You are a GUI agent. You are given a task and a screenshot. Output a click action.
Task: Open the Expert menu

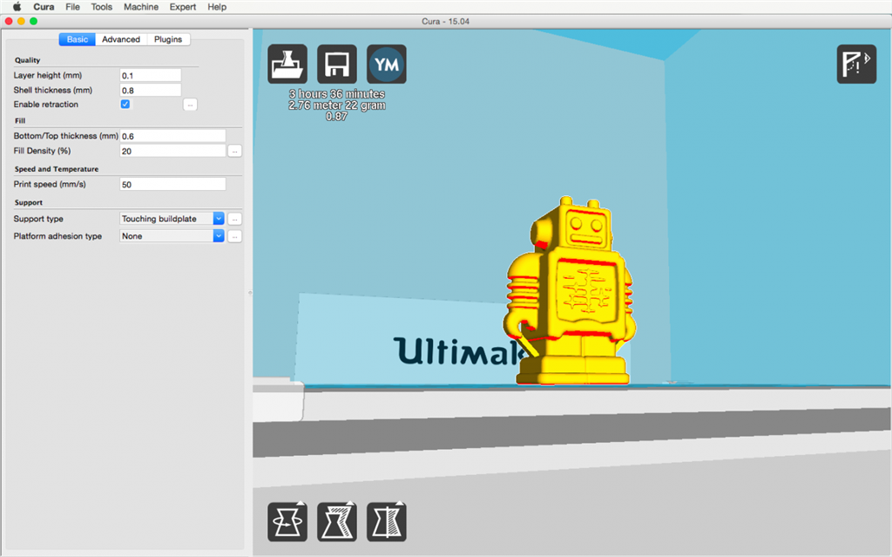[183, 7]
